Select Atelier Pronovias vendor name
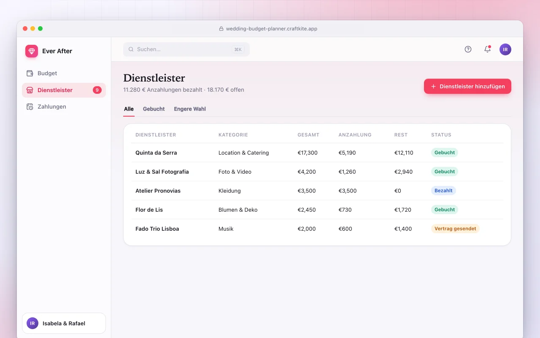The height and width of the screenshot is (338, 540). pos(158,191)
